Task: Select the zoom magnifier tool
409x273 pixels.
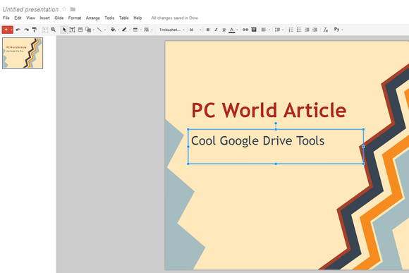Action: [53, 30]
